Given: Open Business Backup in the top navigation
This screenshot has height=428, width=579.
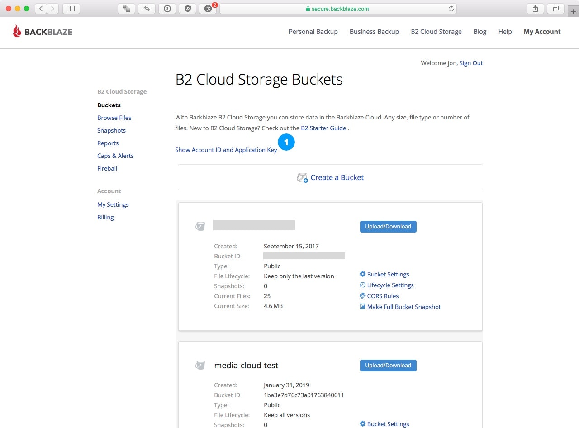Looking at the screenshot, I should [374, 32].
